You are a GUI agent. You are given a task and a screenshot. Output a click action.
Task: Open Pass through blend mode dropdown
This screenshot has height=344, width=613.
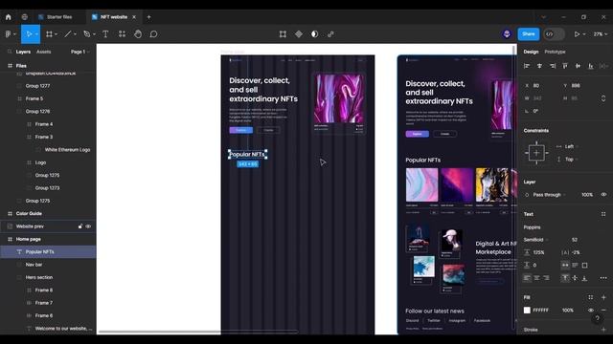tap(549, 195)
